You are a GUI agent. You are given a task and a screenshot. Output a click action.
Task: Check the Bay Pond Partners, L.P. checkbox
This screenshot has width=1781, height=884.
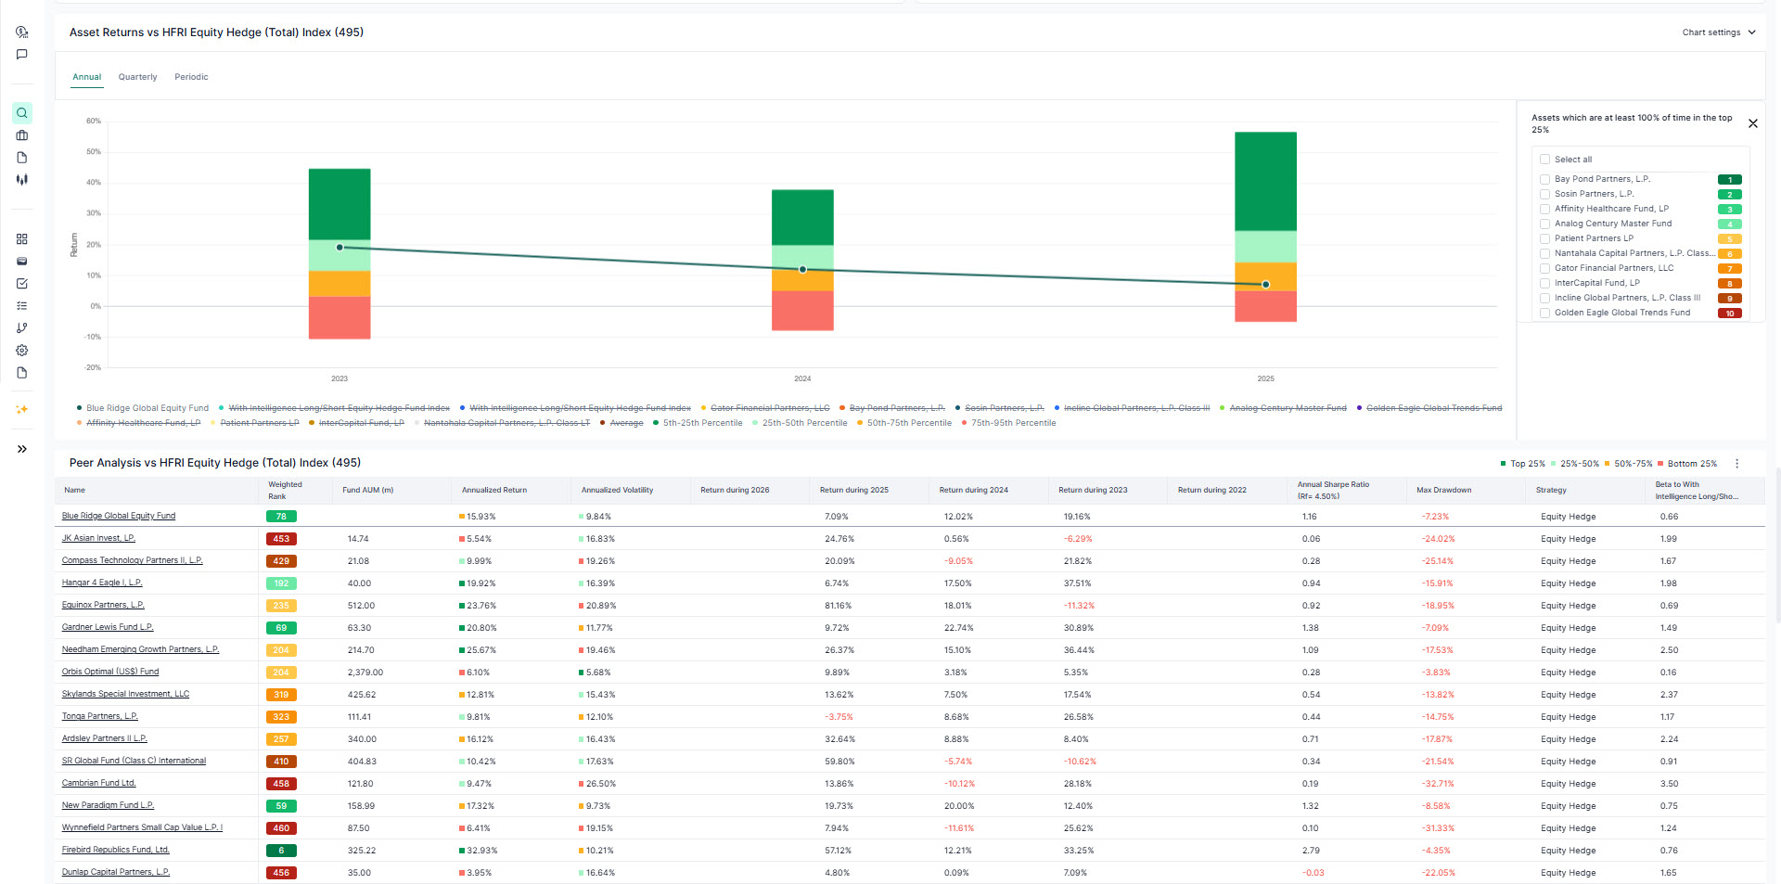[x=1544, y=179]
